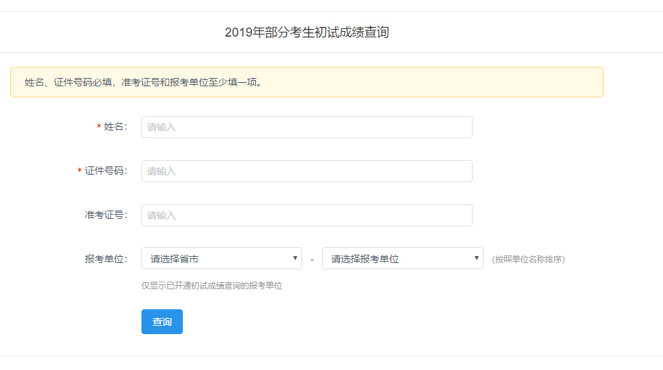The image size is (663, 370).
Task: Click the (按照单位名称排序) sorting hint
Action: coord(528,260)
